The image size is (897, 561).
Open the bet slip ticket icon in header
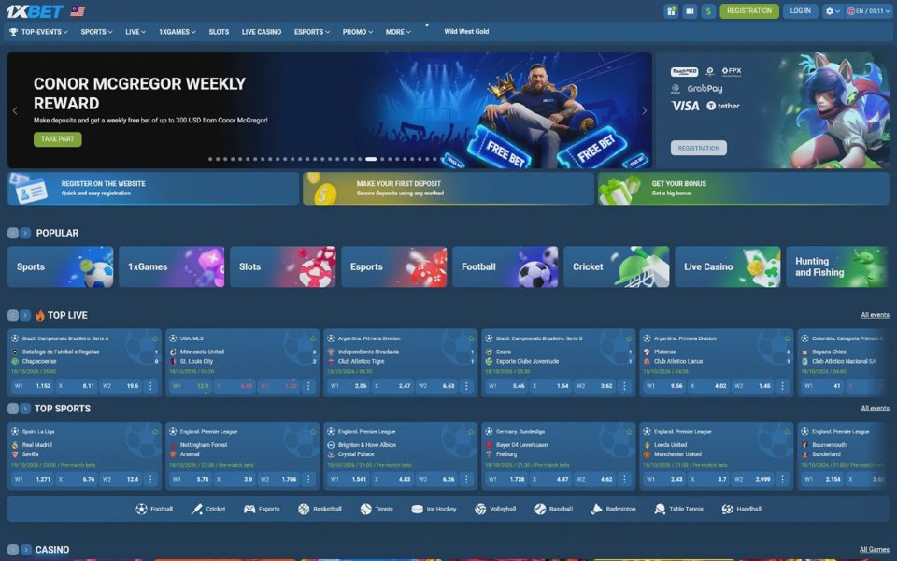tap(690, 11)
